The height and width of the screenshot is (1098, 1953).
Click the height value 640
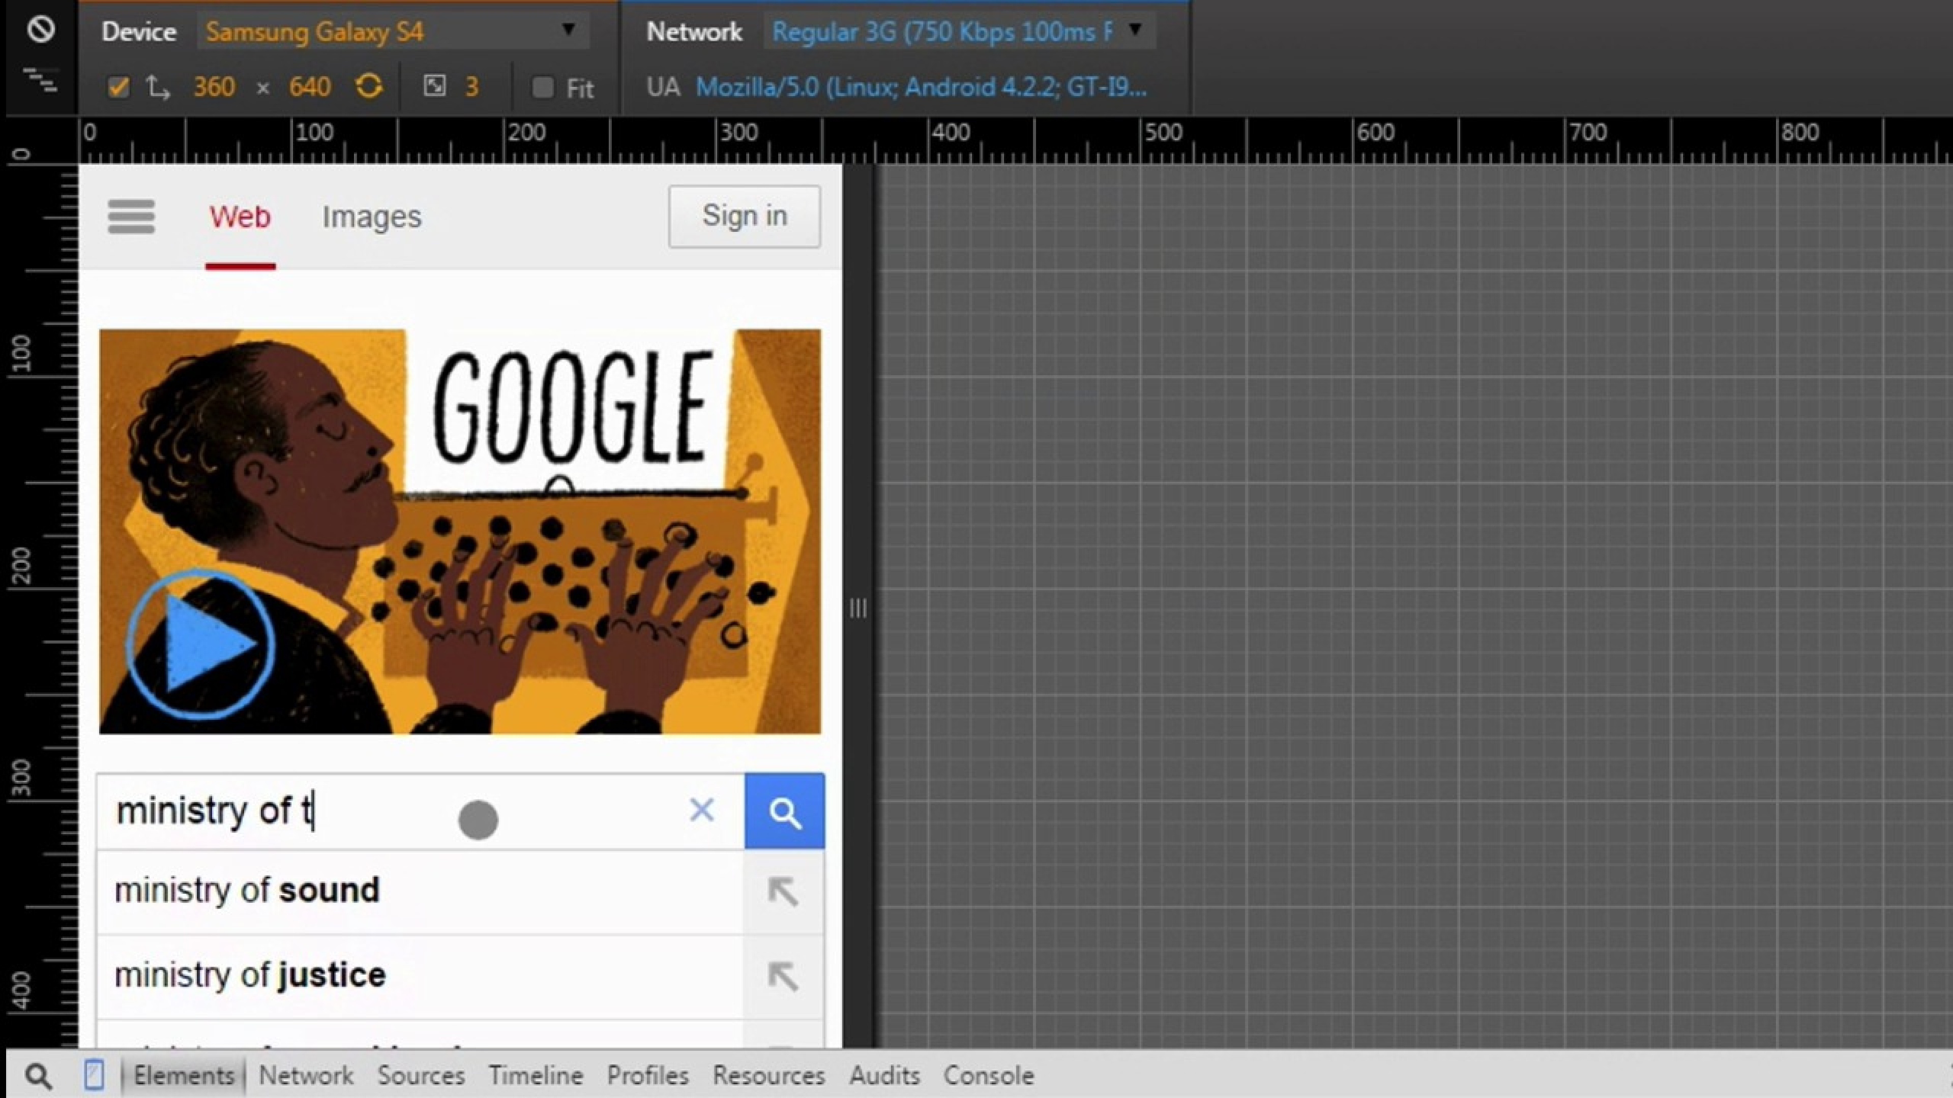click(309, 87)
